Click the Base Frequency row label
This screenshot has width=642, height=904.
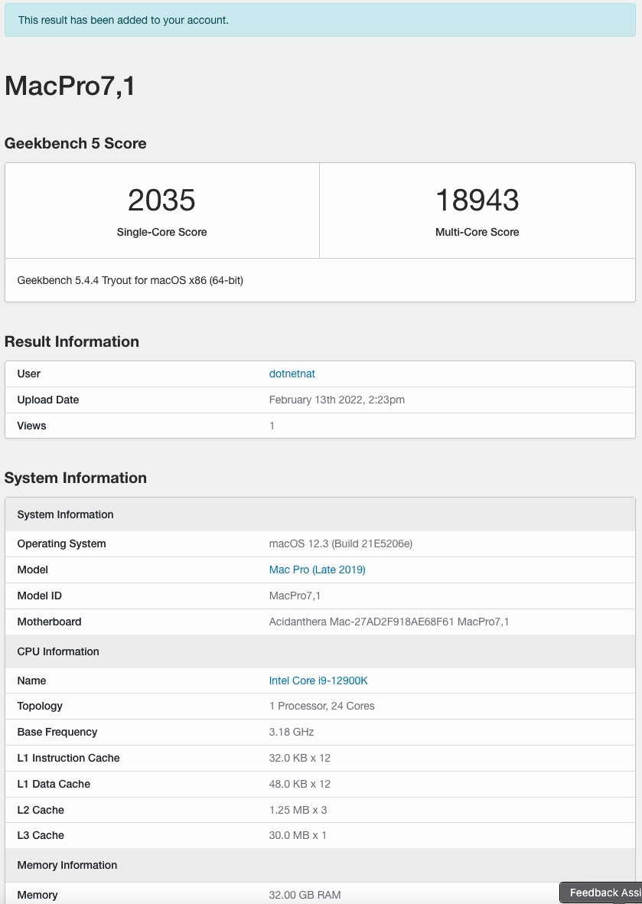[x=57, y=732]
